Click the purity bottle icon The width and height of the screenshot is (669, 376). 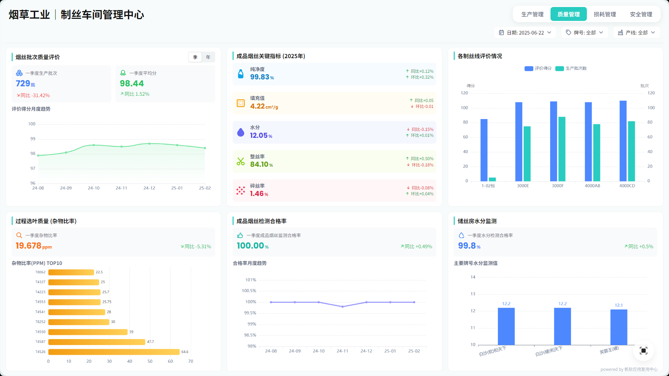point(240,74)
